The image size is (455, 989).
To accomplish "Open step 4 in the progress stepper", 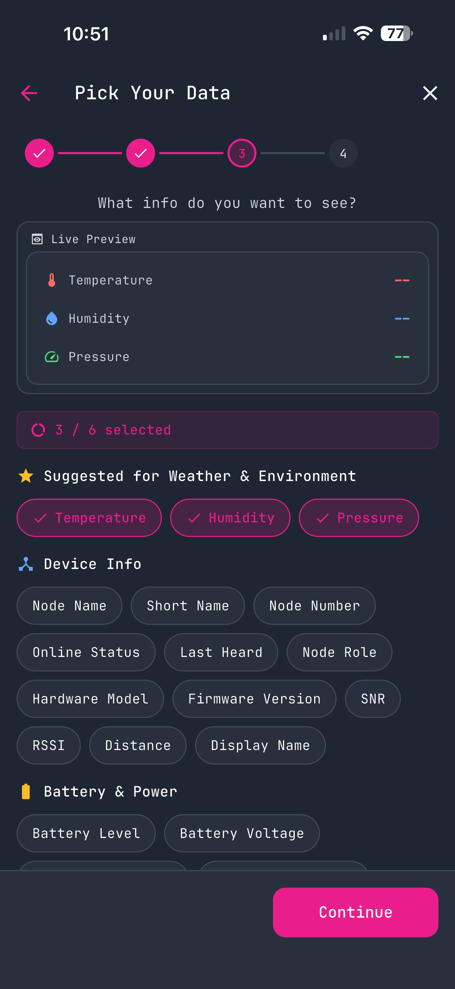I will pos(343,153).
